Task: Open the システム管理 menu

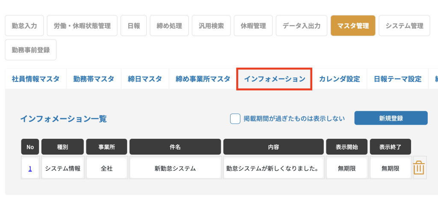Action: (x=404, y=26)
